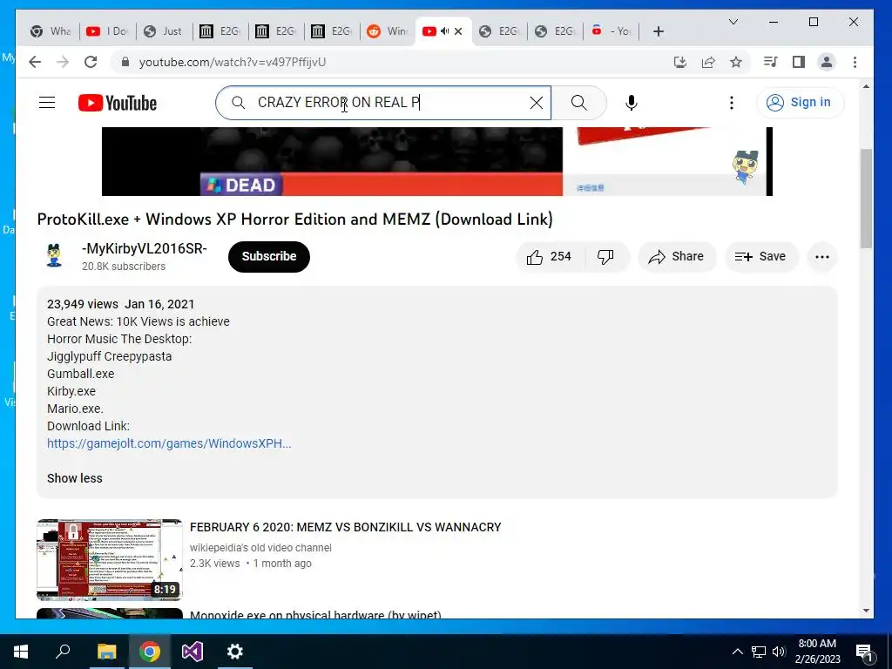Share this page from address bar
Viewport: 892px width, 669px height.
(x=708, y=62)
